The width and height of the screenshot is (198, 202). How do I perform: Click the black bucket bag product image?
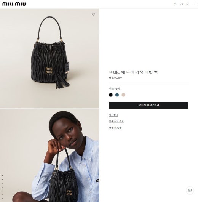click(49, 58)
